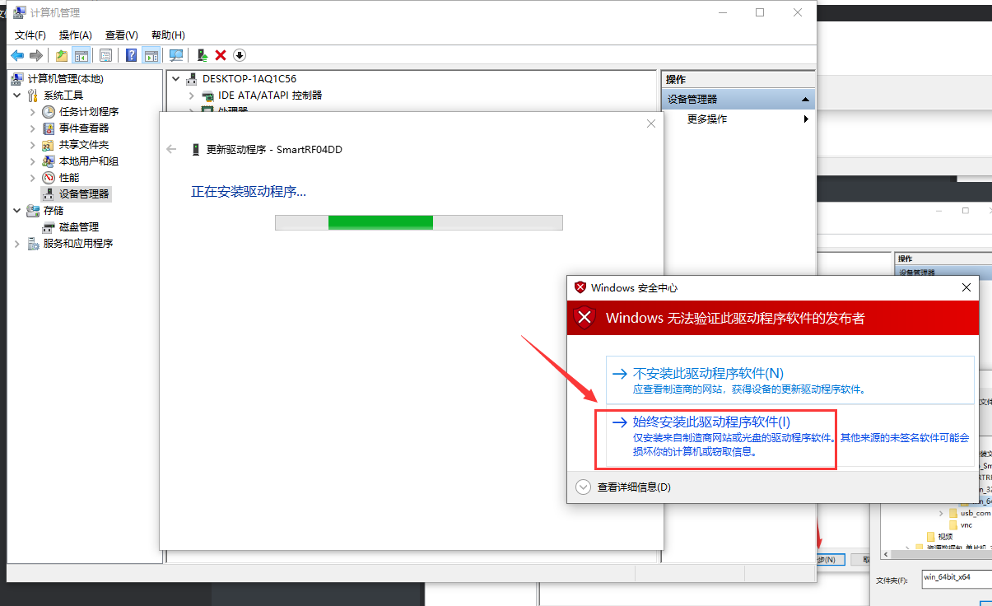Click the back arrow in the update driver wizard
Viewport: 992px width, 606px height.
[x=171, y=149]
